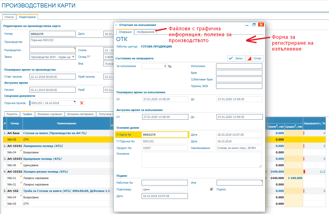Click the Описание text area

click(202, 160)
